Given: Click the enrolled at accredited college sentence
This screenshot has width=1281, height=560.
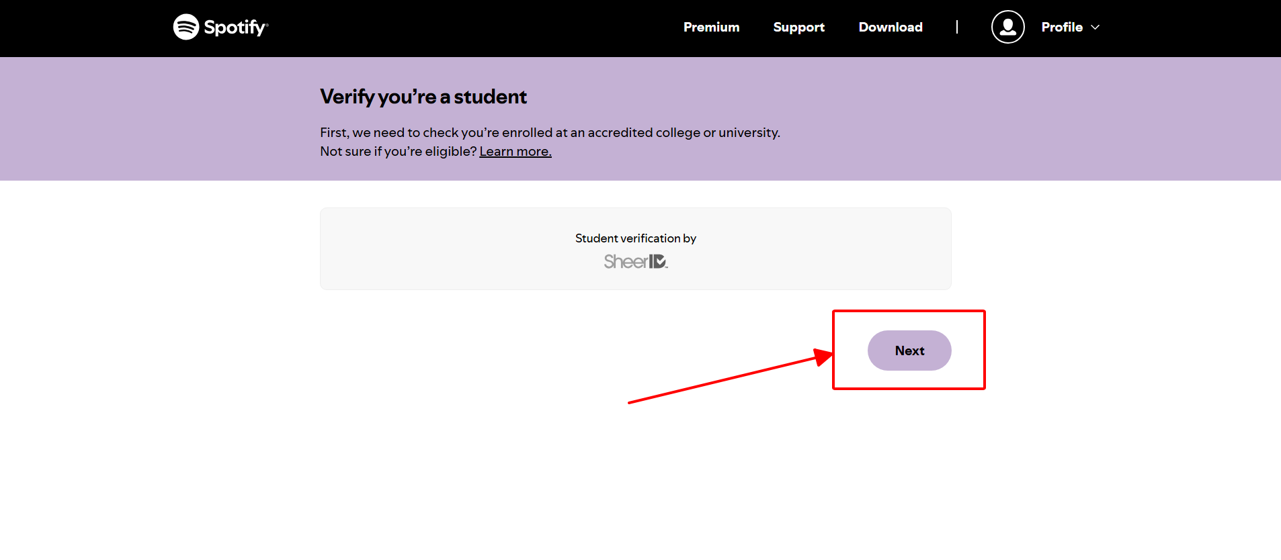Looking at the screenshot, I should 550,133.
